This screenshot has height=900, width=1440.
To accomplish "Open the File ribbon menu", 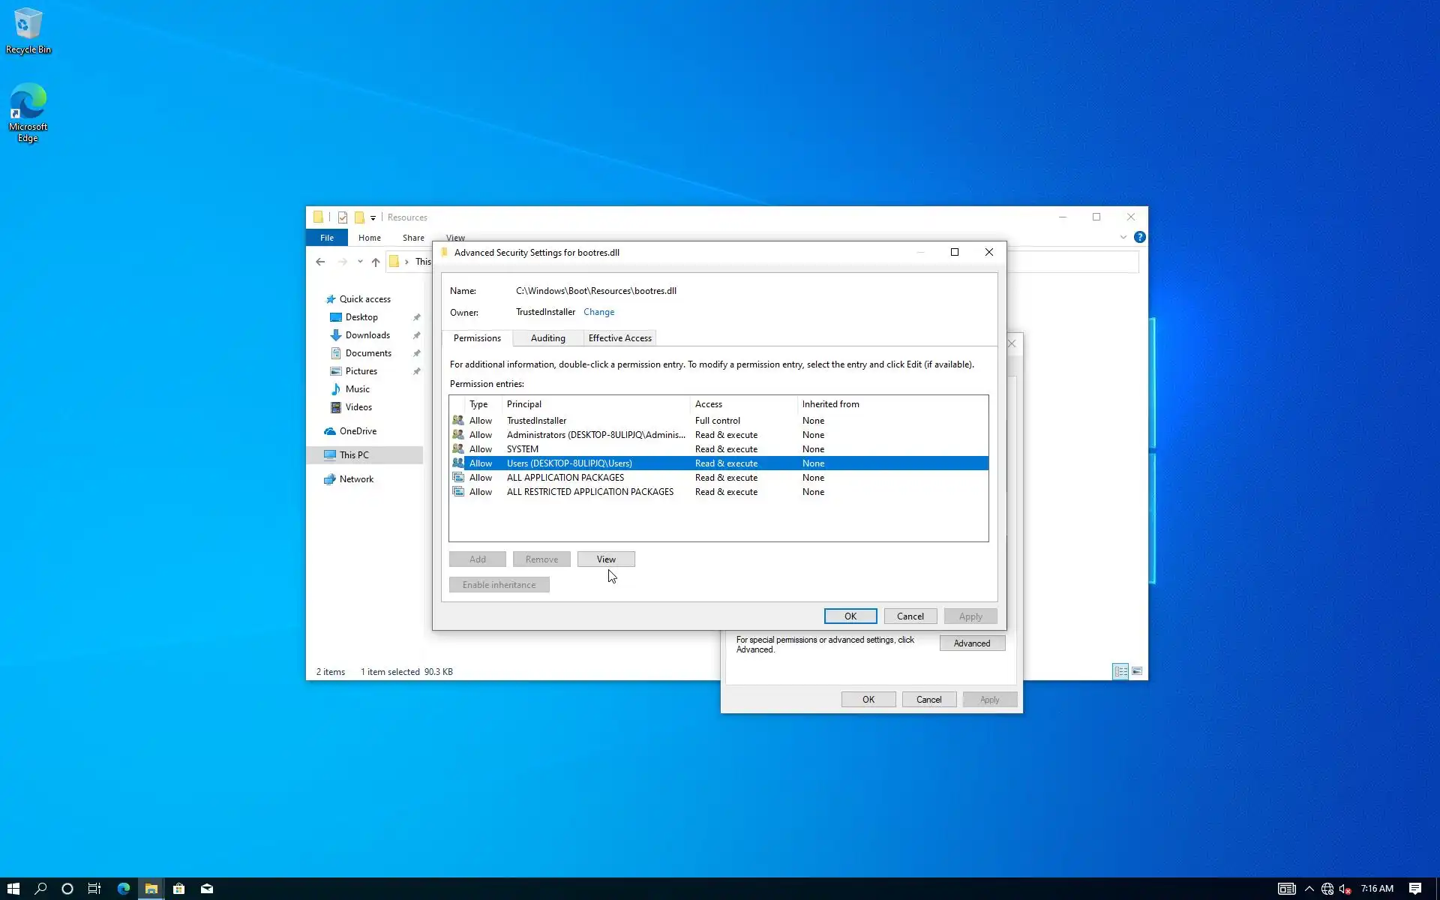I will click(327, 238).
